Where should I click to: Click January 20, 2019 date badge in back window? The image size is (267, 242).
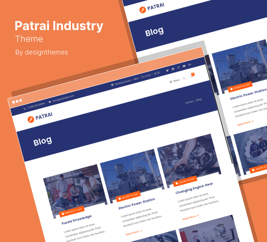(x=240, y=87)
